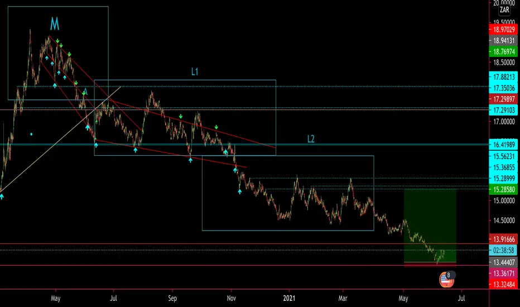520x307 pixels.
Task: Select the green 18.76974 price label
Action: [x=503, y=51]
